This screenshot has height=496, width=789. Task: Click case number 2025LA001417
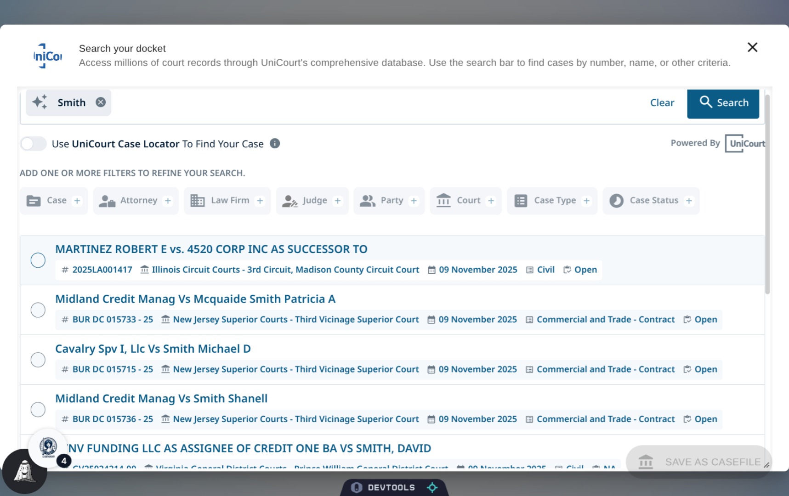pyautogui.click(x=102, y=270)
